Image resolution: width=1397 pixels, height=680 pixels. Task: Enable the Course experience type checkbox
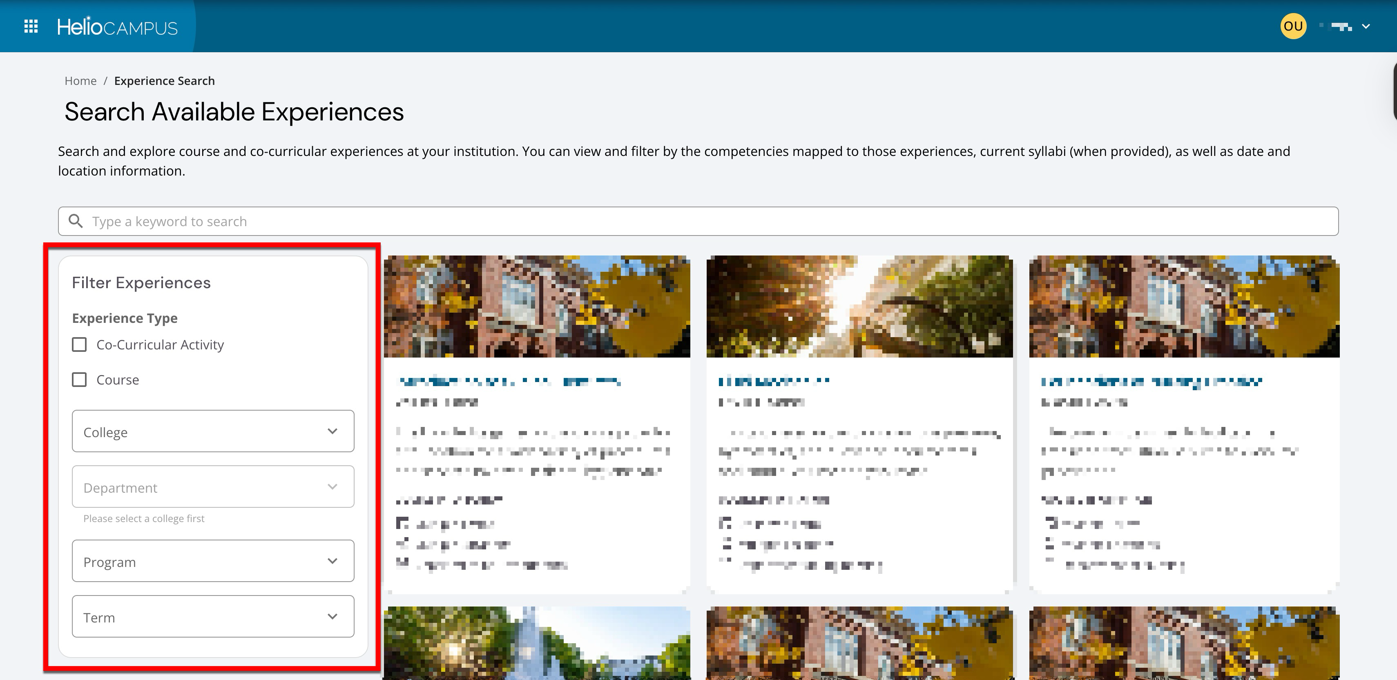[80, 380]
